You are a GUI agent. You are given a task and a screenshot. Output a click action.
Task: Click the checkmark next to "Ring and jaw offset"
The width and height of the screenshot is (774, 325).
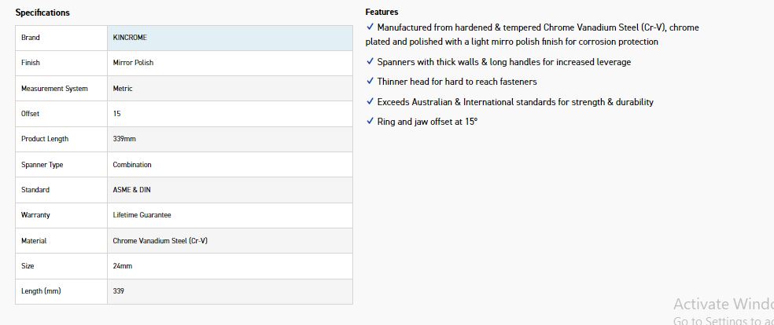point(370,121)
